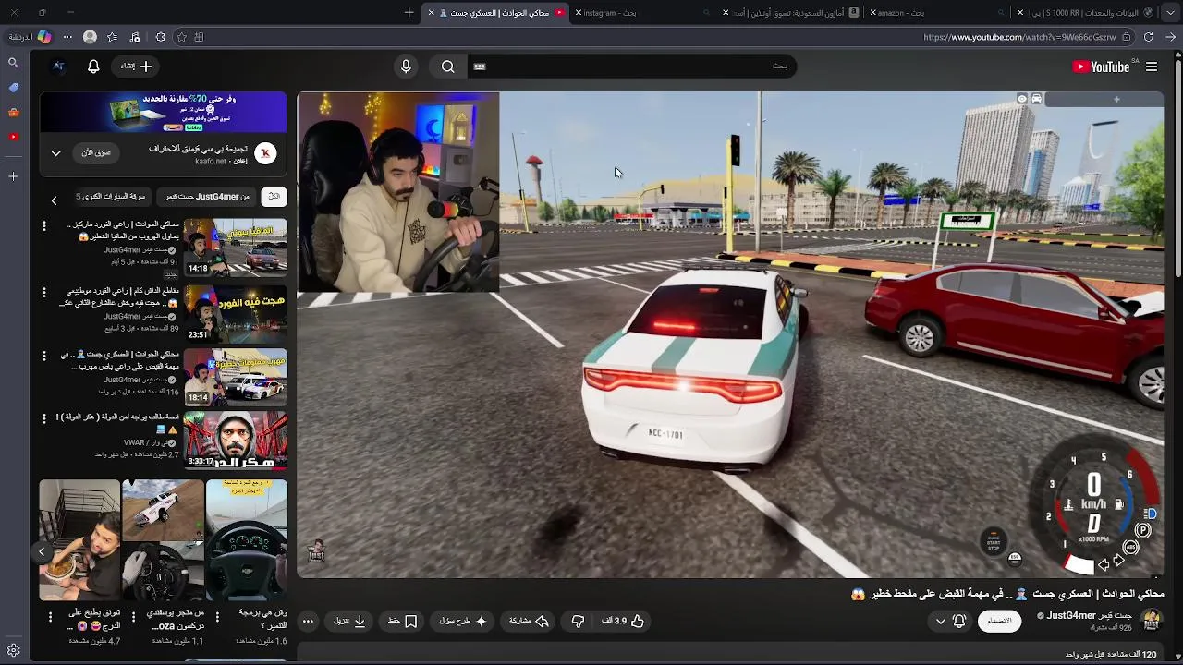1183x665 pixels.
Task: Play the 14:18 Ford Marquis video thumbnail
Action: click(235, 248)
